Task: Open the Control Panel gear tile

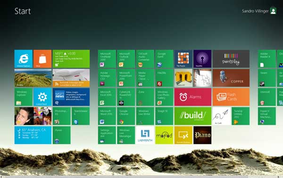Action: 42,97
